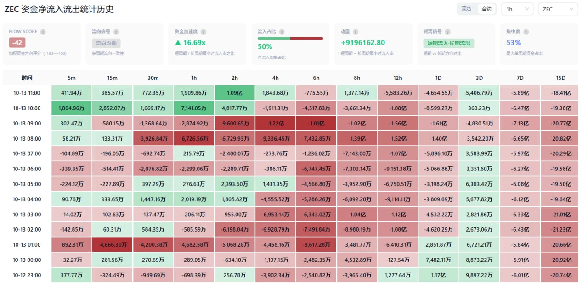Viewport: 588px width, 283px height.
Task: Click the question mark next to 流向信号
Action: (x=116, y=32)
